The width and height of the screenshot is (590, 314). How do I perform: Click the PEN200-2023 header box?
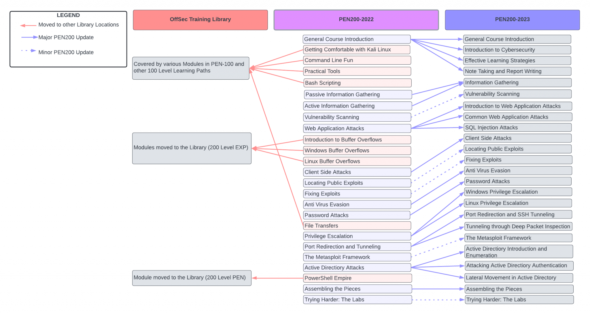point(512,20)
